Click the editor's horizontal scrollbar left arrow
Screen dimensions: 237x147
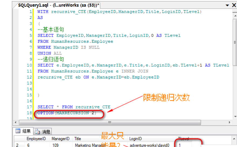point(16,122)
